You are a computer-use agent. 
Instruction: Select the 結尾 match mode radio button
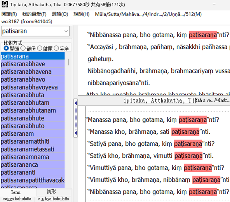coord(40,48)
